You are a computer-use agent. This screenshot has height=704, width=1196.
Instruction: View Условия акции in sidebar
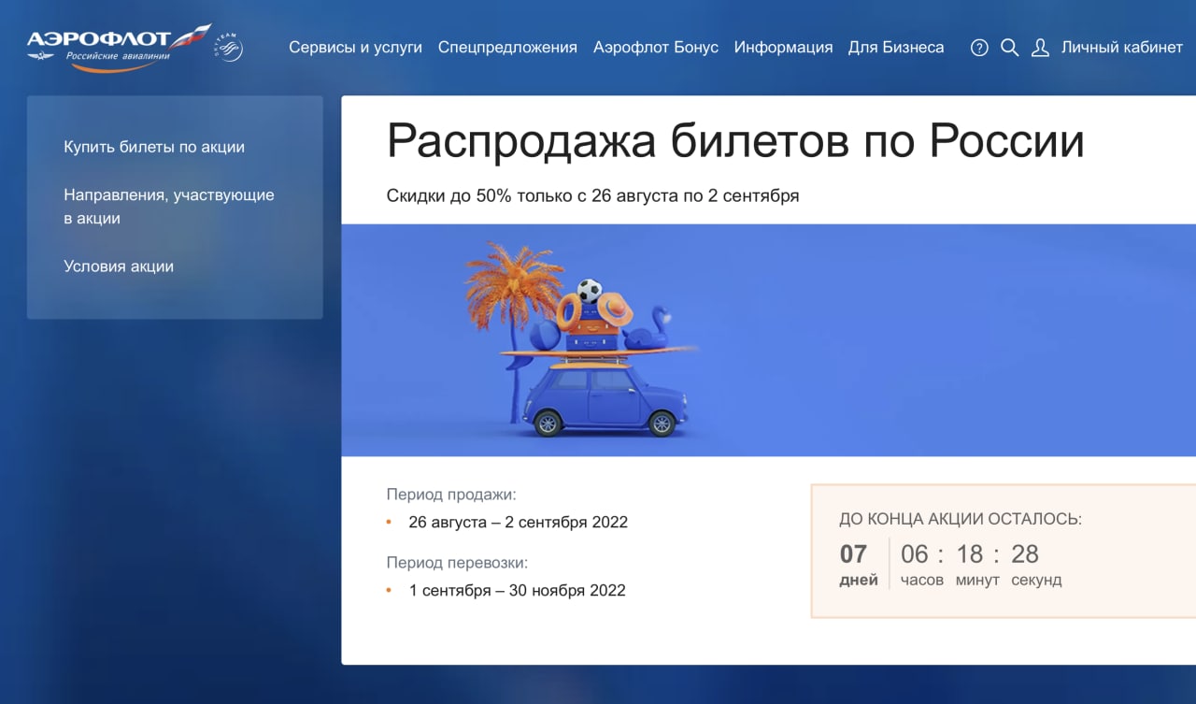coord(119,266)
